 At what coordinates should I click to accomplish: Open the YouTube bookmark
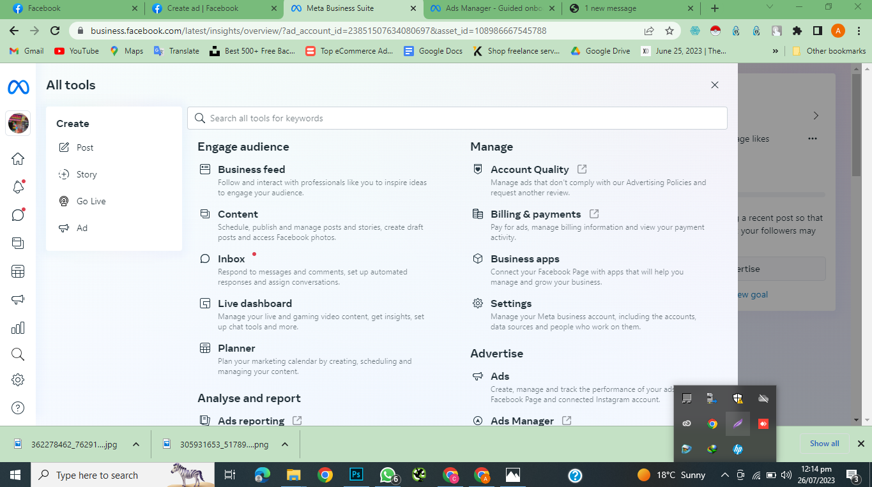(76, 51)
